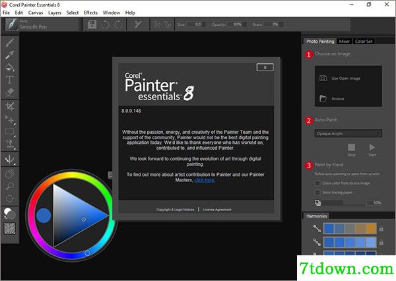The image size is (396, 281).
Task: Pick the Dropper tool
Action: [10, 55]
